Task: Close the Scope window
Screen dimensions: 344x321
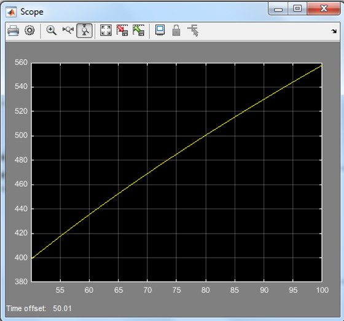Action: [324, 9]
